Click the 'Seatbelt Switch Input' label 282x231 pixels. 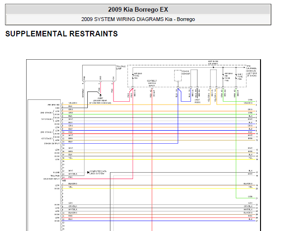tap(152, 83)
